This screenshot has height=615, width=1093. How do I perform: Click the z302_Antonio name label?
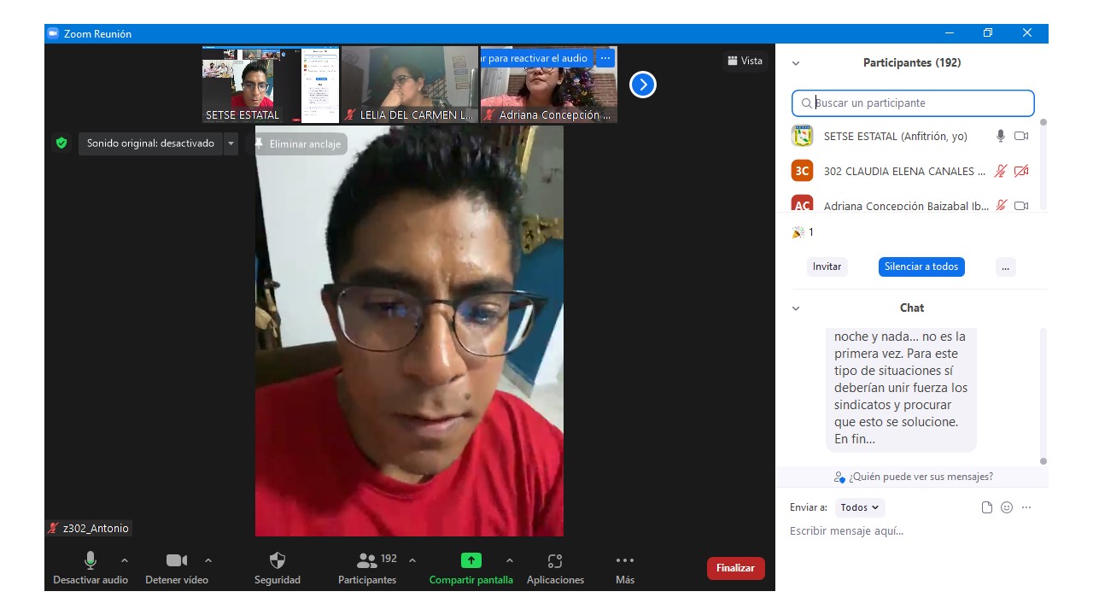[x=90, y=528]
